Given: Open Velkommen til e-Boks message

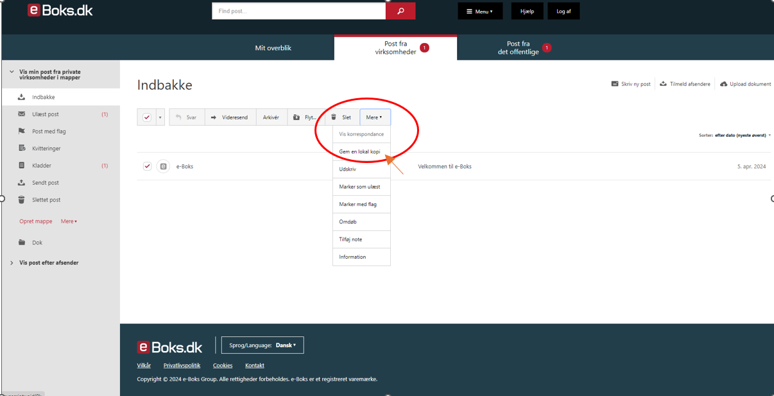Looking at the screenshot, I should coord(445,166).
